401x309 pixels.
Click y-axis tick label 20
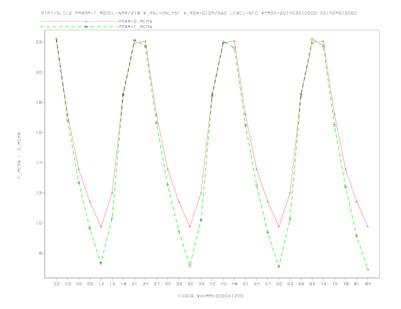[x=39, y=72]
